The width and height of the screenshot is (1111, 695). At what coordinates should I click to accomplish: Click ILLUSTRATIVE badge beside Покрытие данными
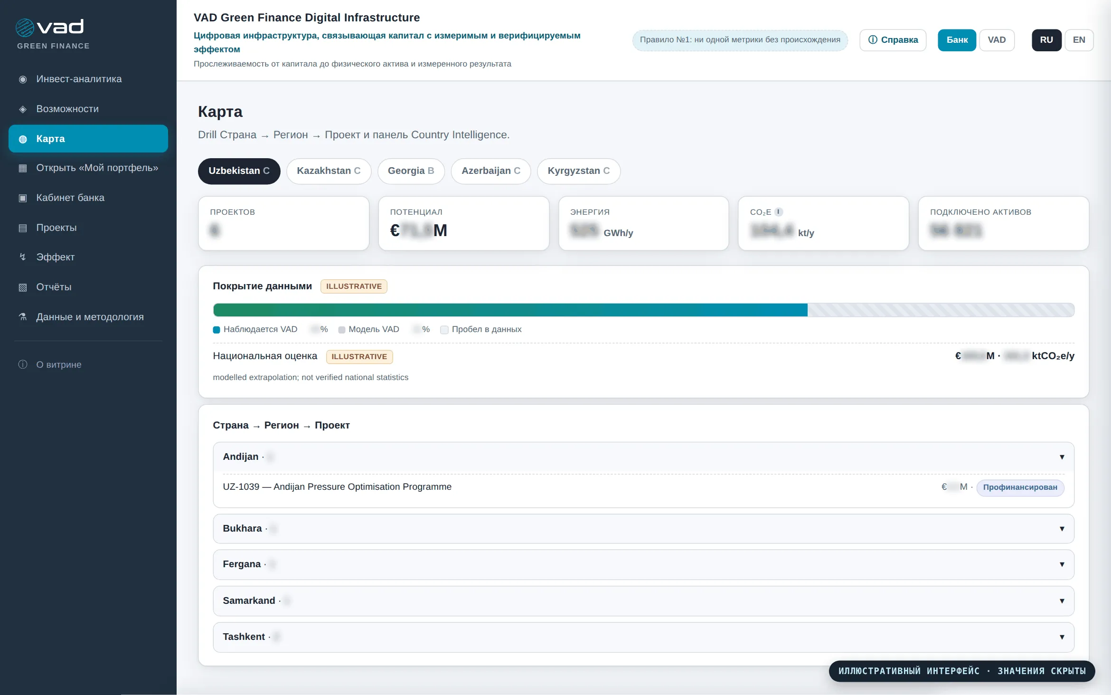coord(354,286)
